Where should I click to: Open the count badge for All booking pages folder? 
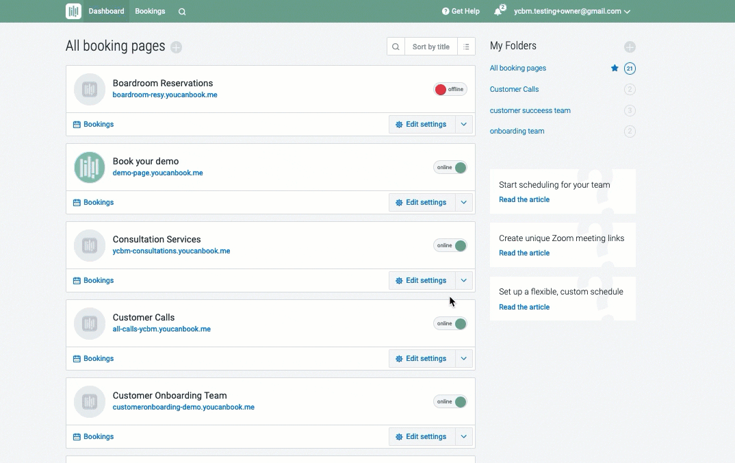630,68
